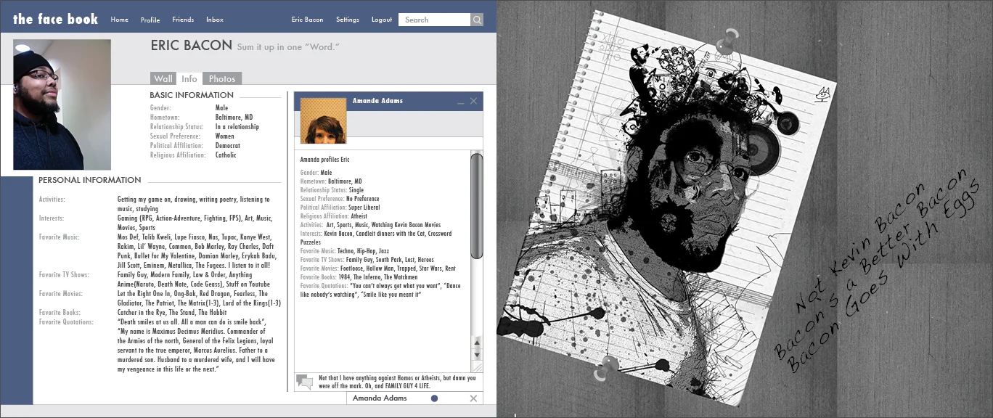
Task: Click the chat message input text
Action: (x=397, y=382)
